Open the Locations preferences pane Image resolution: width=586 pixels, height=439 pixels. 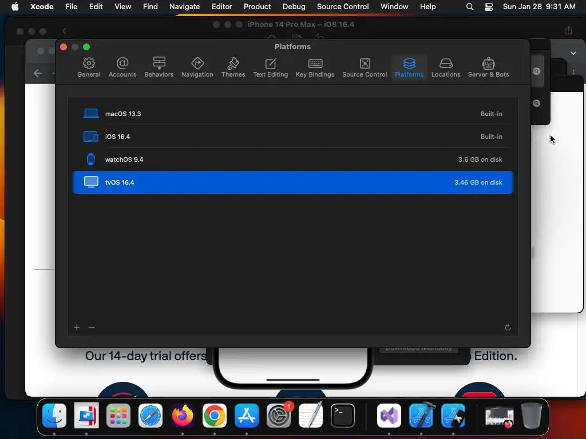click(x=445, y=67)
